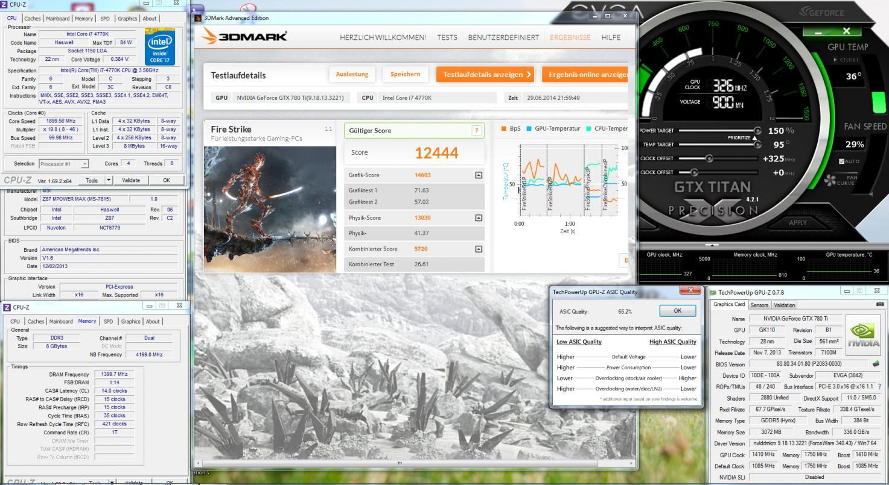Adjust the Power Target slider handle

click(758, 130)
